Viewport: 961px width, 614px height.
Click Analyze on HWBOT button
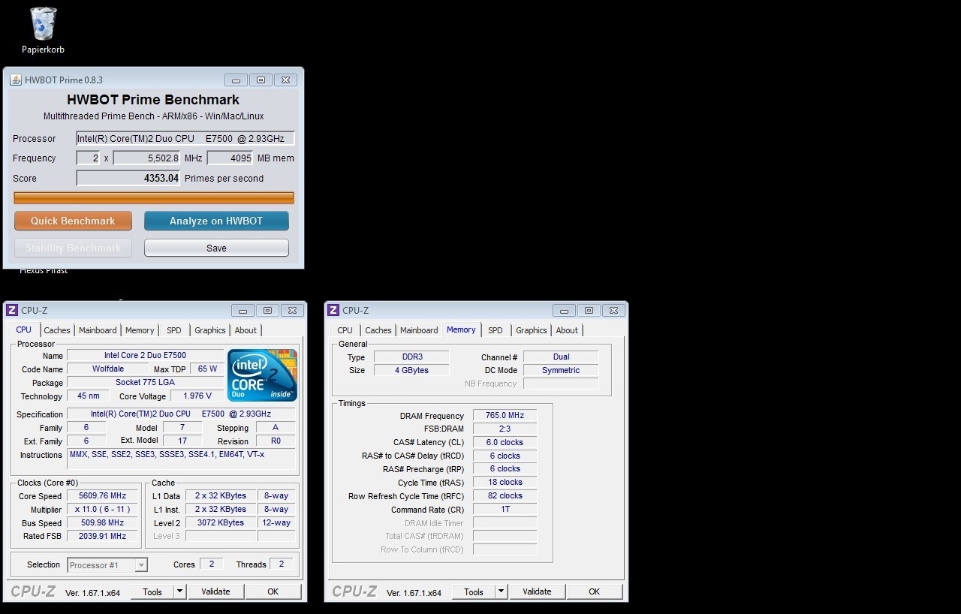pyautogui.click(x=216, y=221)
